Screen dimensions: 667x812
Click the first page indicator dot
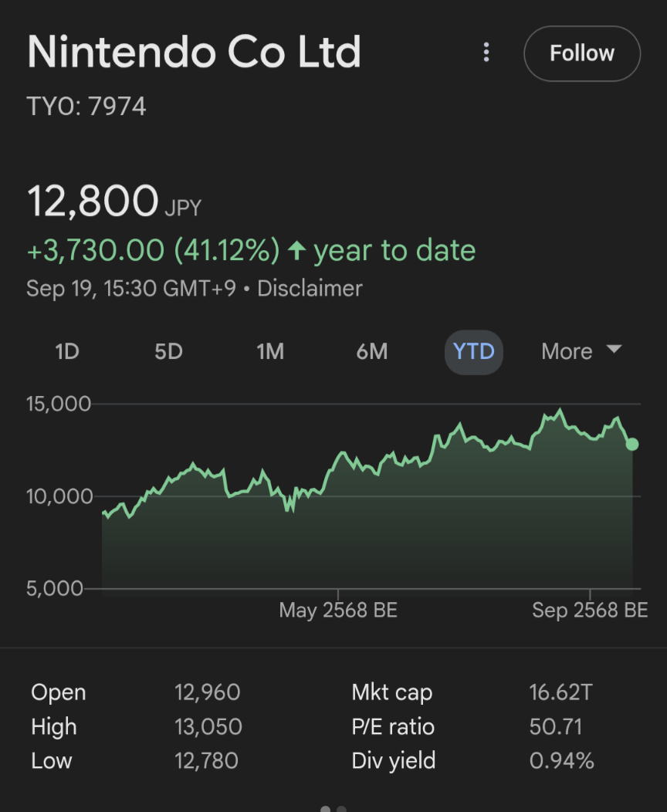pos(325,809)
